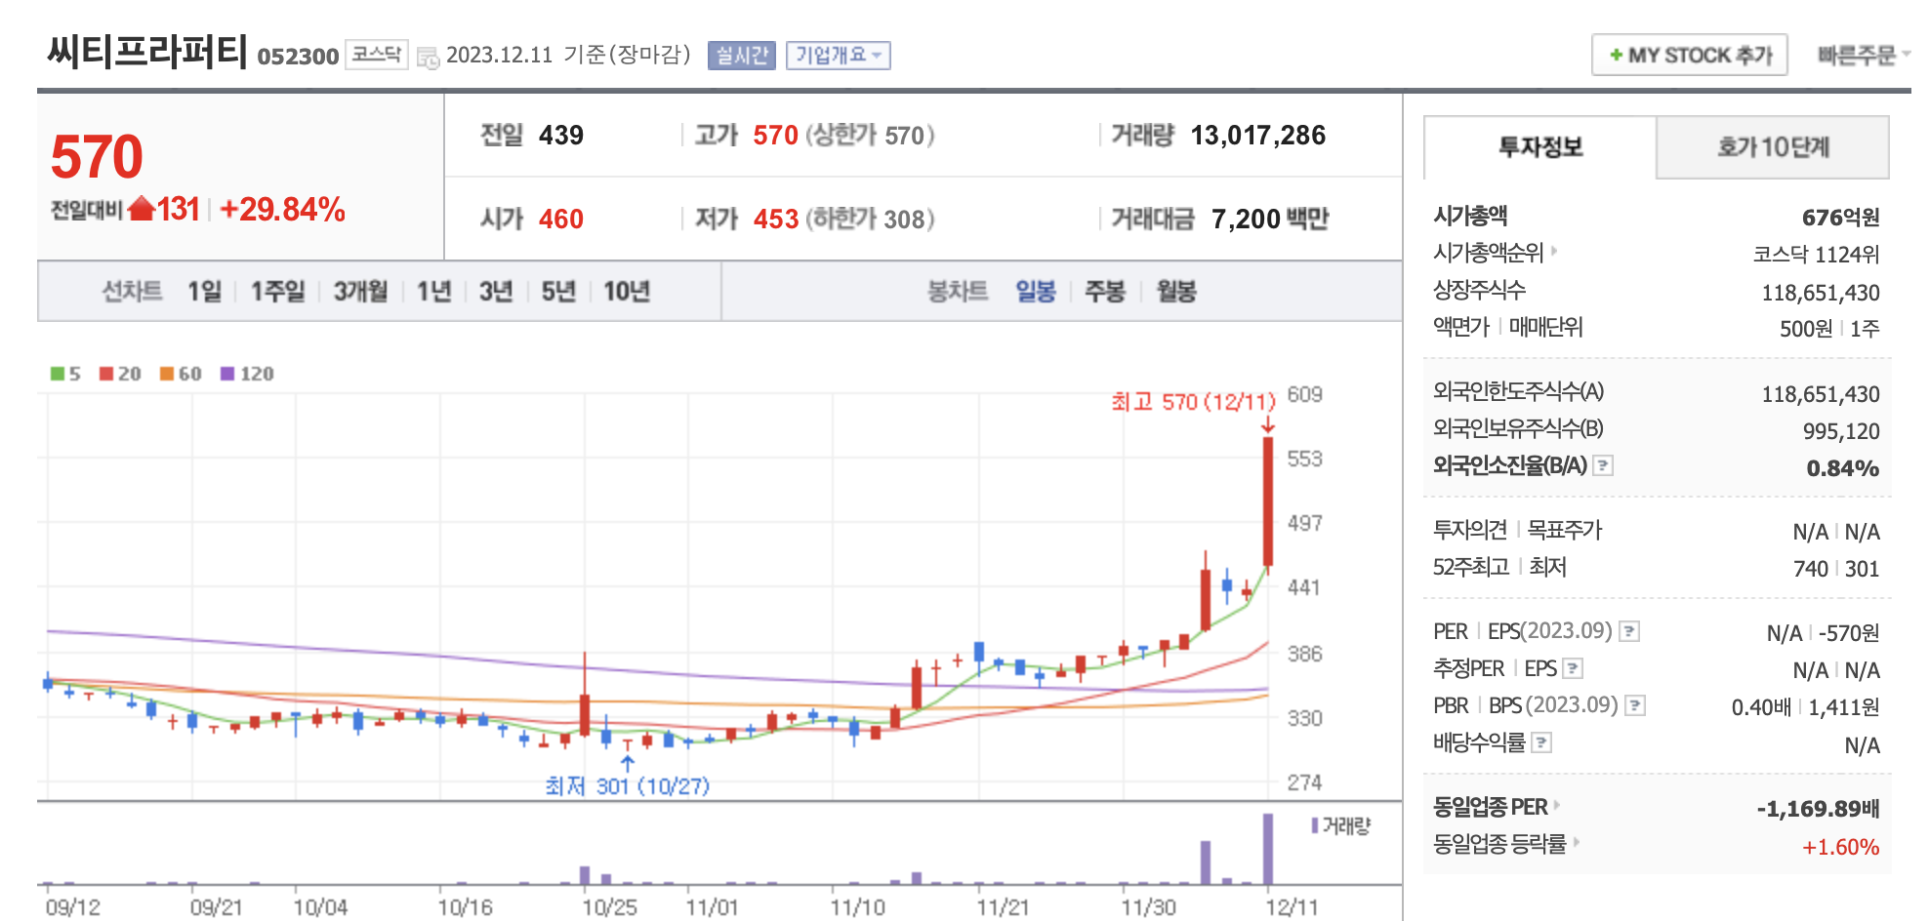Click the 거래량 volume legend marker
1929x921 pixels.
pyautogui.click(x=1316, y=826)
